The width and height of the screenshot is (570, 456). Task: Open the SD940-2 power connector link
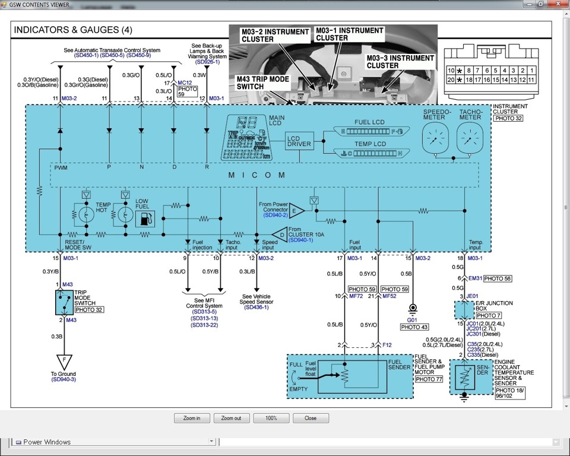click(275, 215)
